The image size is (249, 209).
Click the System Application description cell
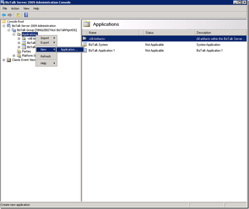(208, 45)
